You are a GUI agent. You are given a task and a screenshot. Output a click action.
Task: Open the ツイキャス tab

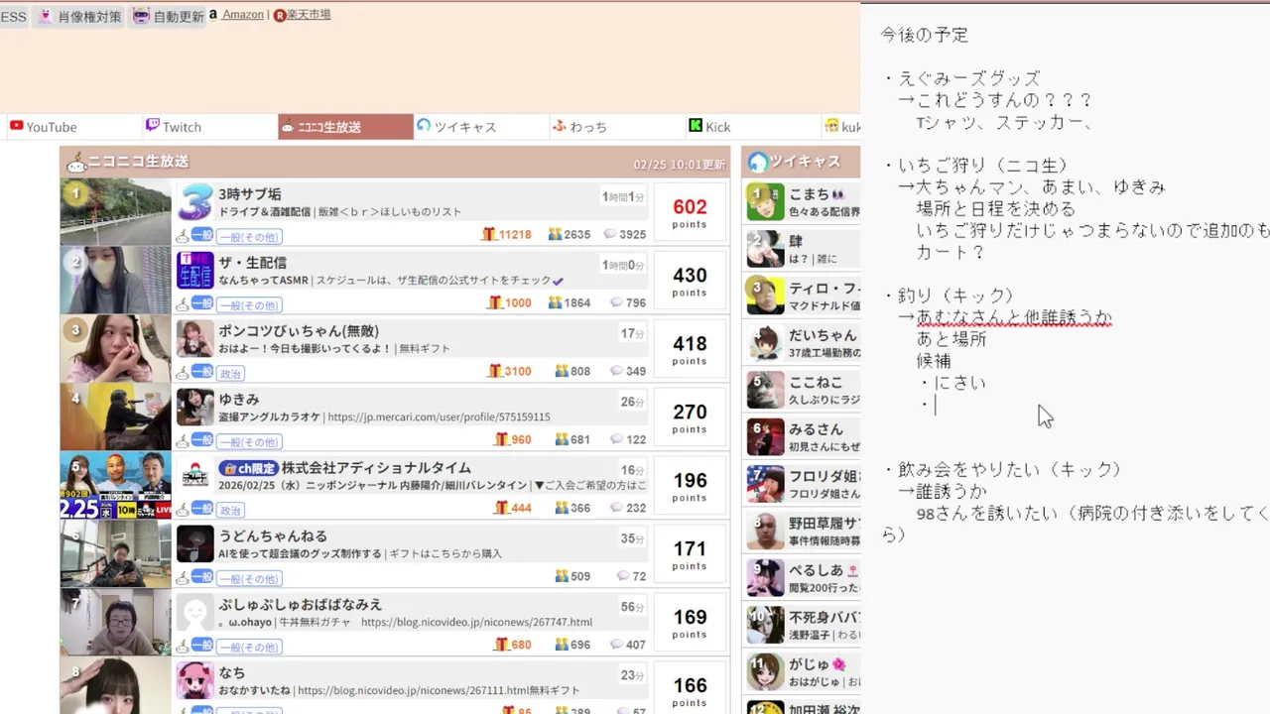coord(481,127)
